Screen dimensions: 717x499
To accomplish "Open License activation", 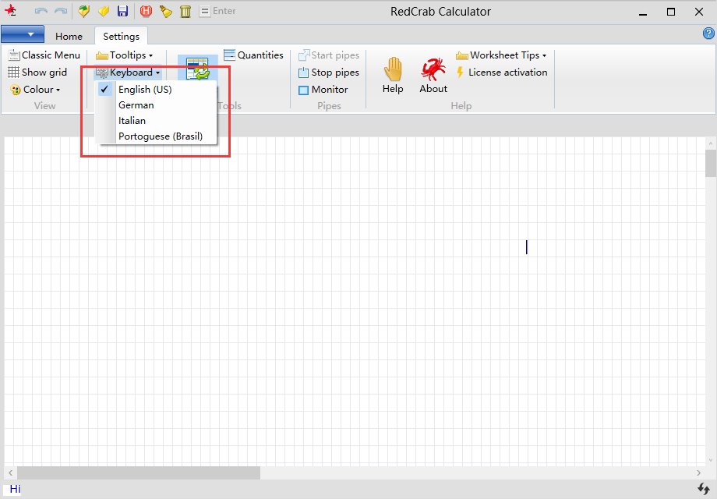I will 502,73.
